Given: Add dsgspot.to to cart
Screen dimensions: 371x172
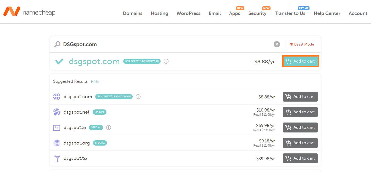Looking at the screenshot, I should click(x=300, y=158).
